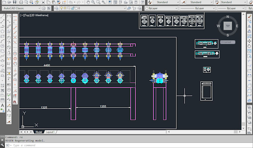Viewport: 253px width, 148px height.
Task: Select the Zoom Realtime magnifier tool
Action: tap(93, 2)
